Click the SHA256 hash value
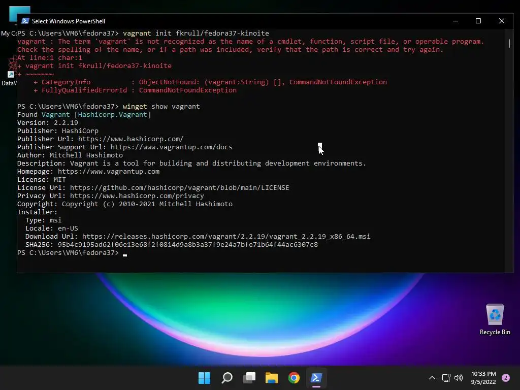The height and width of the screenshot is (390, 520). pyautogui.click(x=188, y=245)
